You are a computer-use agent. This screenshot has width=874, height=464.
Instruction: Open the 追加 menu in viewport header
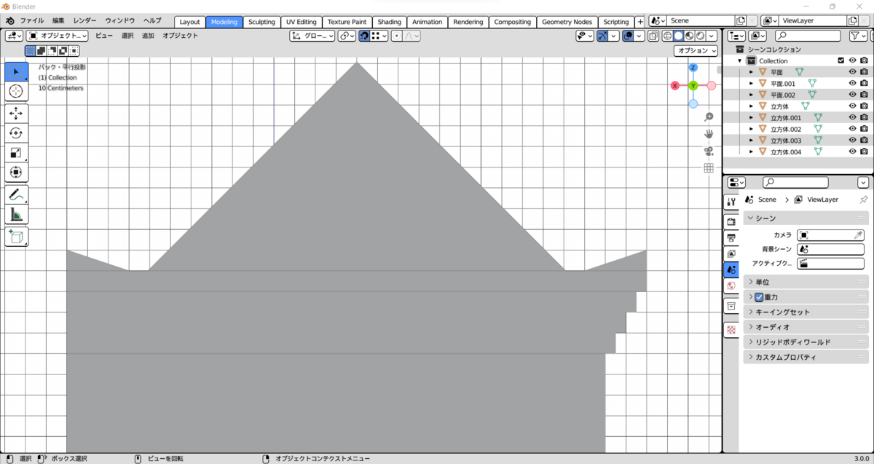pyautogui.click(x=148, y=36)
